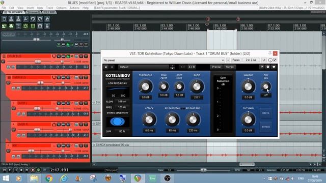Viewport: 326px width, 183px height.
Task: Collapse DRUM BUS folder track icon
Action: [x=4, y=56]
